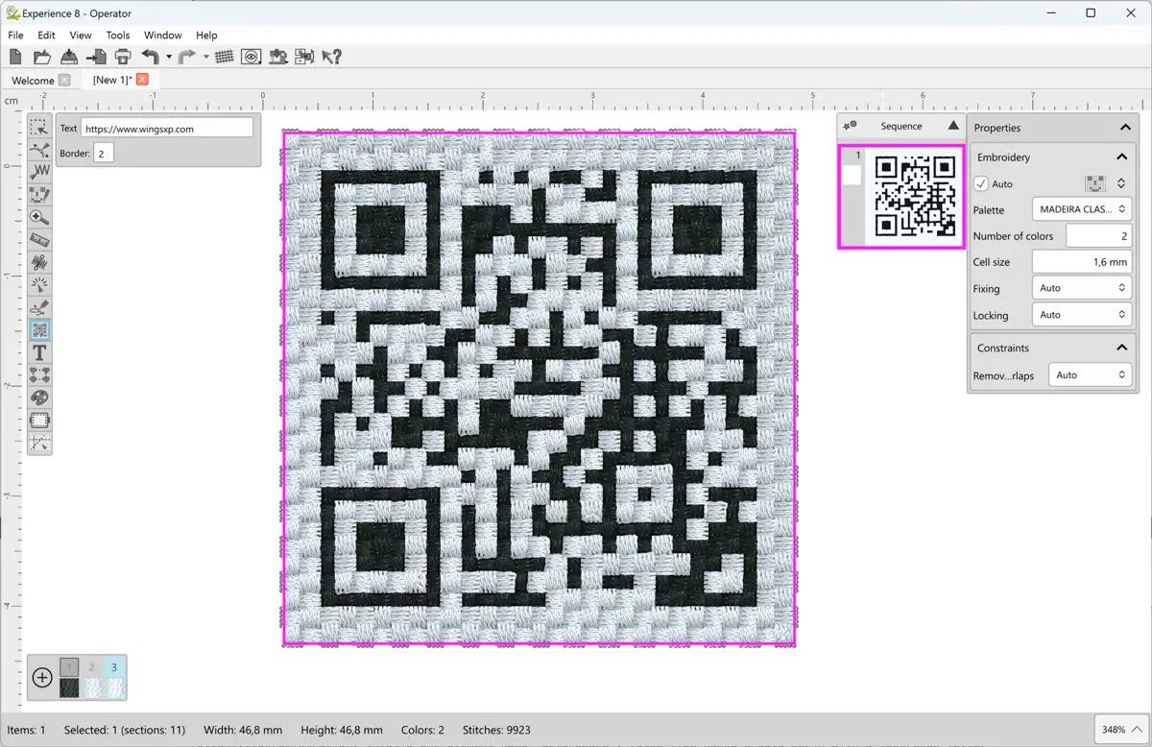
Task: Click the embroidery machine icon
Action: [278, 57]
